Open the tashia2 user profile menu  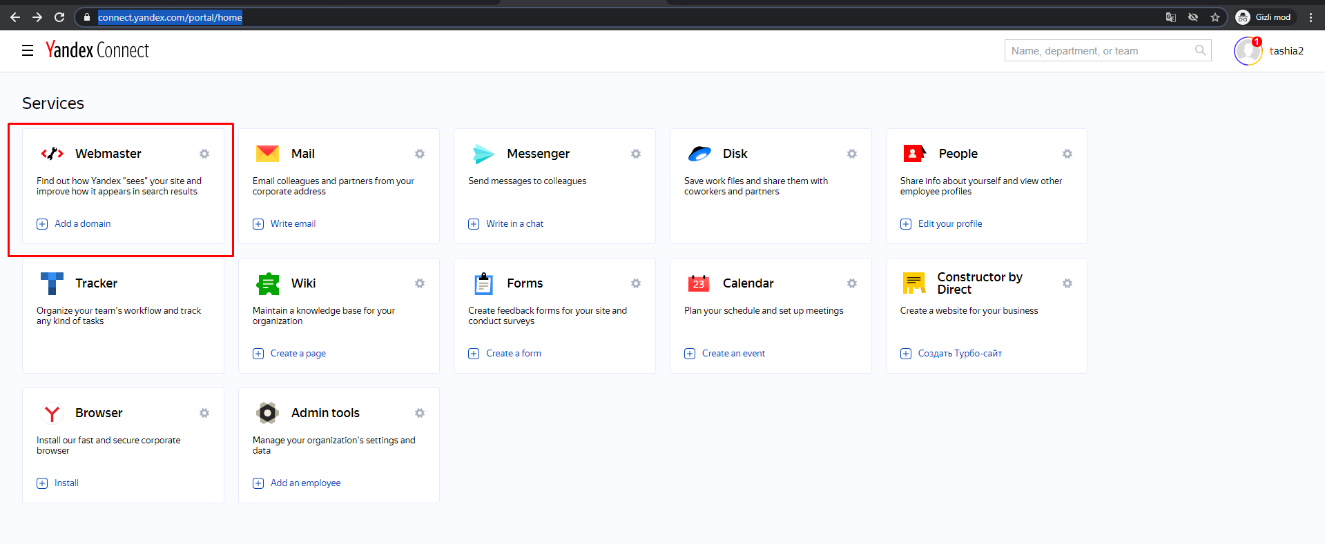[x=1270, y=51]
